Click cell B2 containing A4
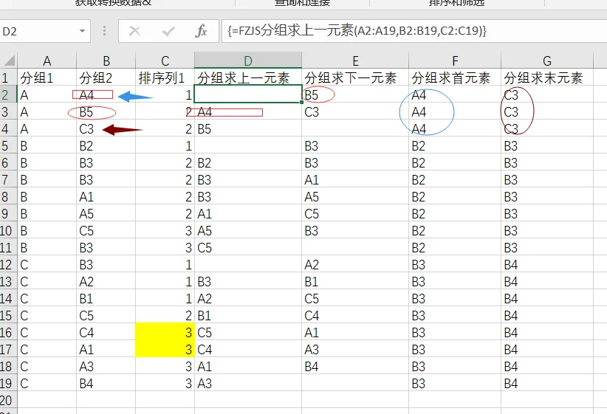 (x=106, y=94)
